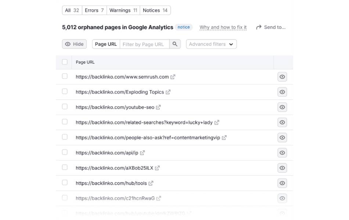Hide the aXBob25ILX row with eye button
The height and width of the screenshot is (220, 349).
pyautogui.click(x=282, y=168)
